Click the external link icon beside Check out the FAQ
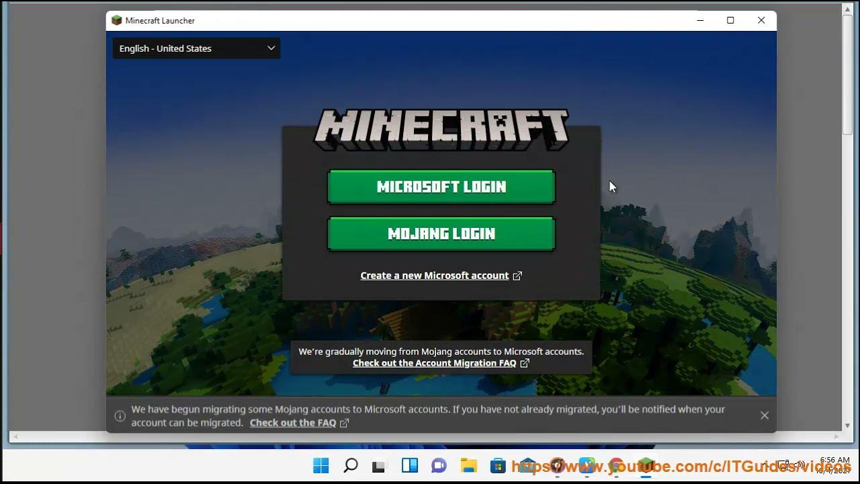Viewport: 860px width, 484px height. pyautogui.click(x=345, y=423)
